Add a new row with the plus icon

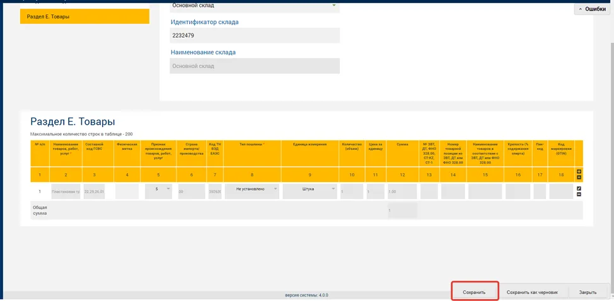pos(579,172)
